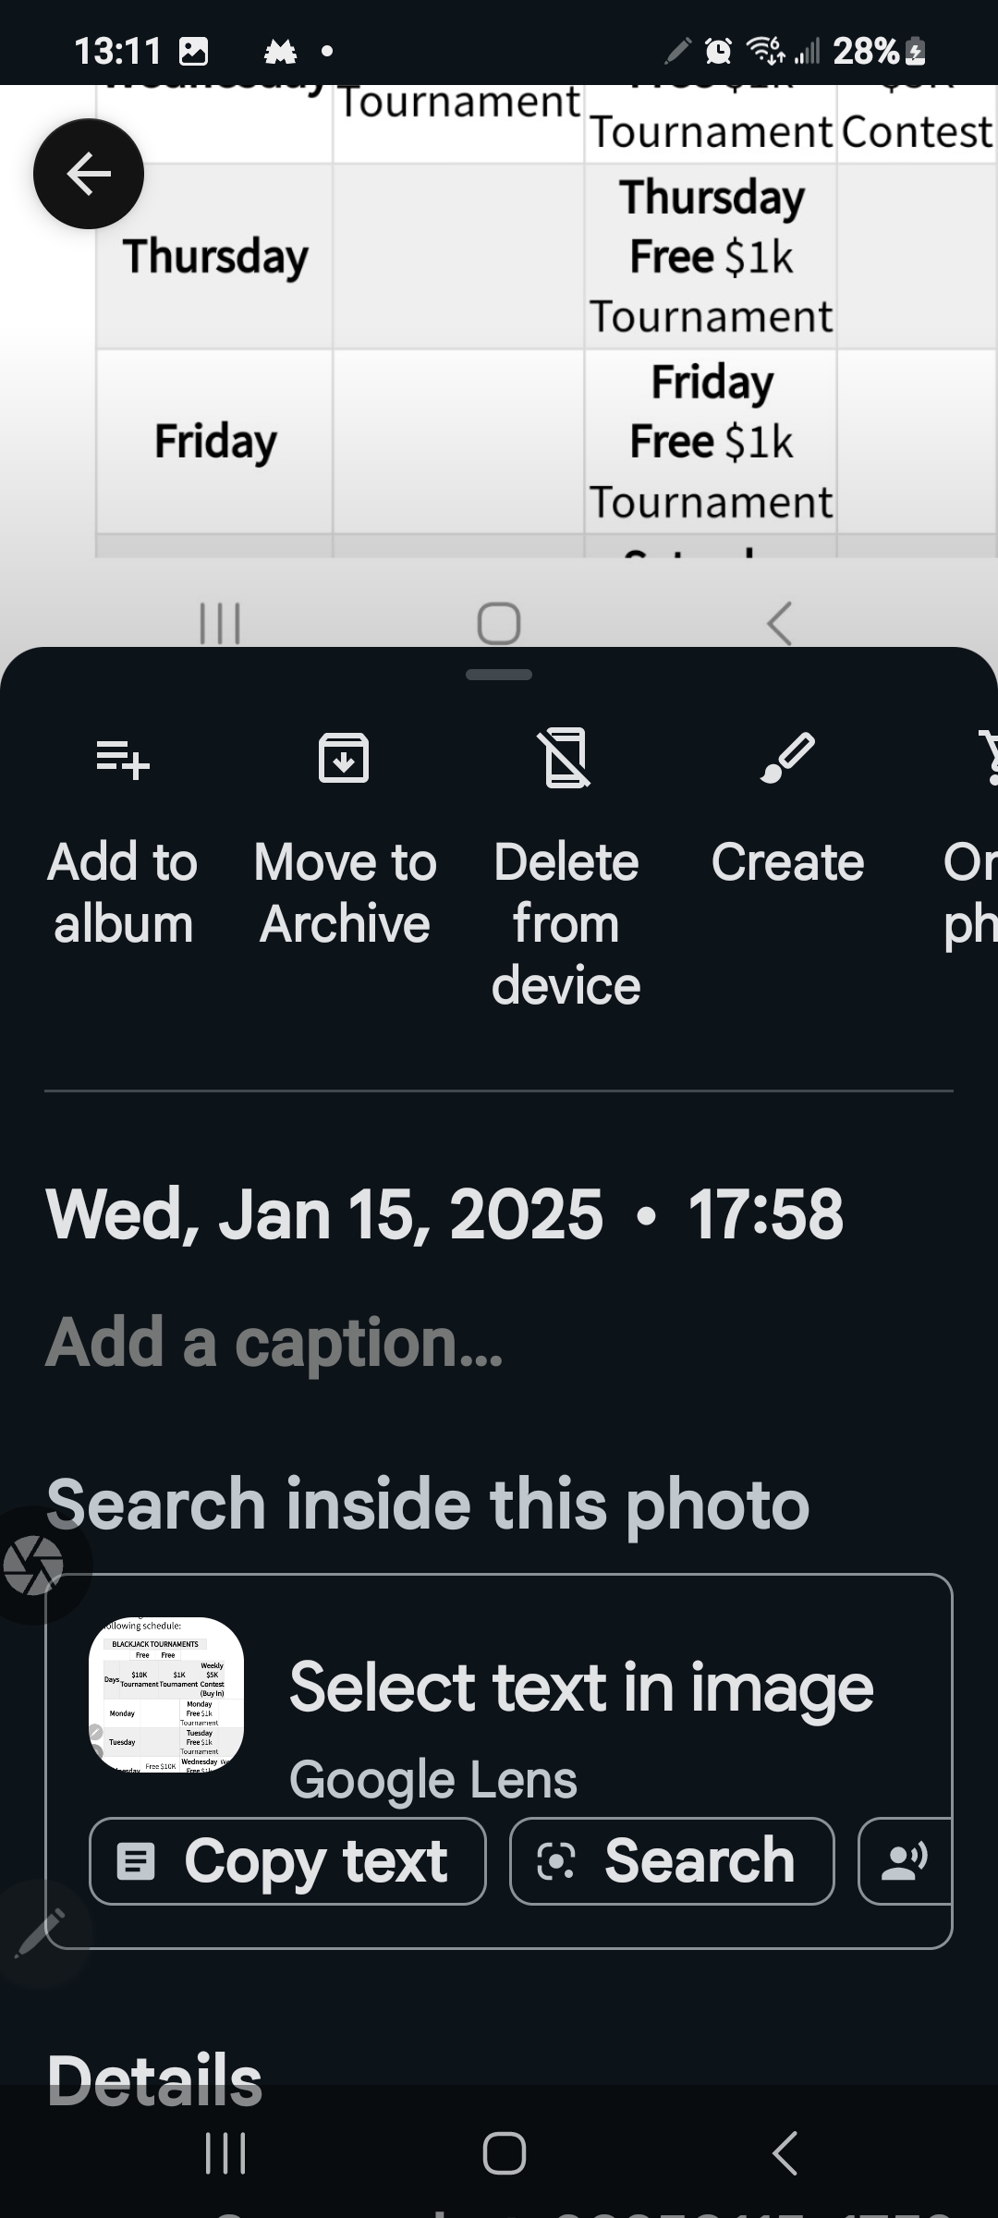The width and height of the screenshot is (998, 2218).
Task: Tap the Add a caption field
Action: 275,1343
